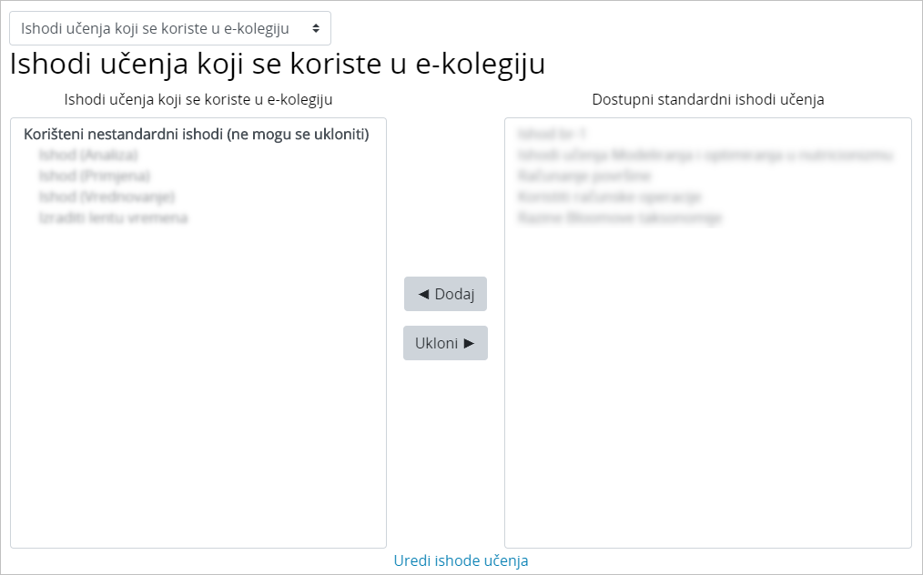This screenshot has height=575, width=923.
Task: Select the 'Modeliranja i optimiranja u nutricionizmu' outcome
Action: pyautogui.click(x=705, y=155)
